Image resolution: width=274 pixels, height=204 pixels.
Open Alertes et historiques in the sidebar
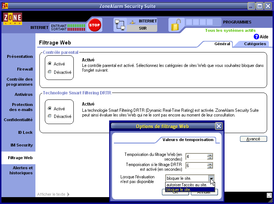[x=21, y=170]
